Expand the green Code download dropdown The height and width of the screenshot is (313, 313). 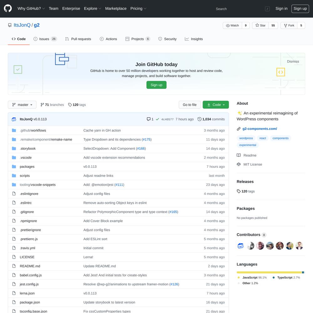pos(216,105)
